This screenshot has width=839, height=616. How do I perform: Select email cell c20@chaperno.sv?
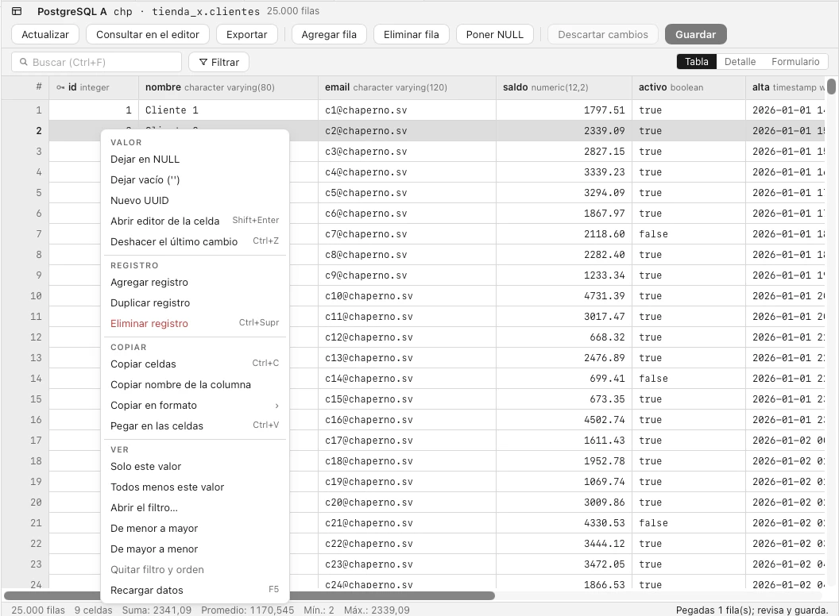[408, 502]
